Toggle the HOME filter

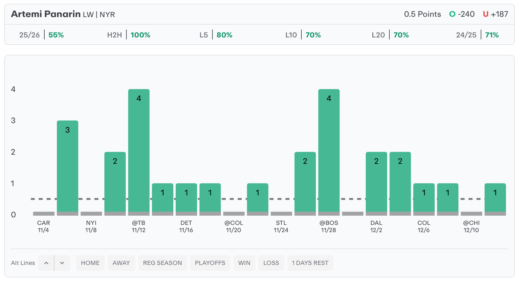point(90,263)
